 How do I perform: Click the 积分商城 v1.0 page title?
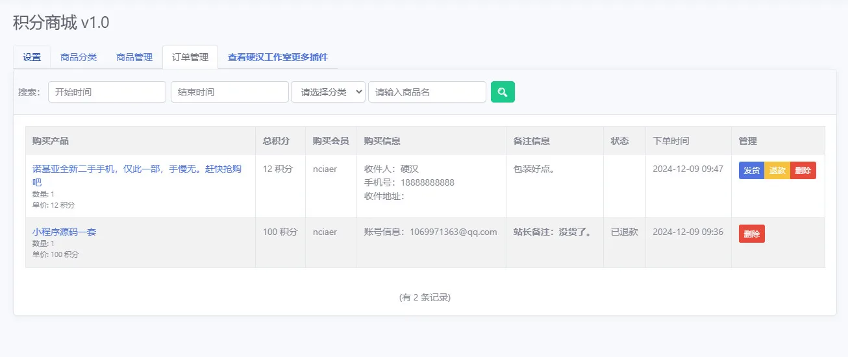(x=61, y=23)
